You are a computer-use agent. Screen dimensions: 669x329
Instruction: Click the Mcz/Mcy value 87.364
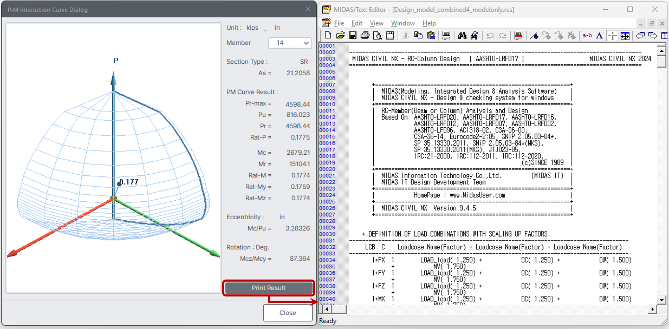coord(300,259)
